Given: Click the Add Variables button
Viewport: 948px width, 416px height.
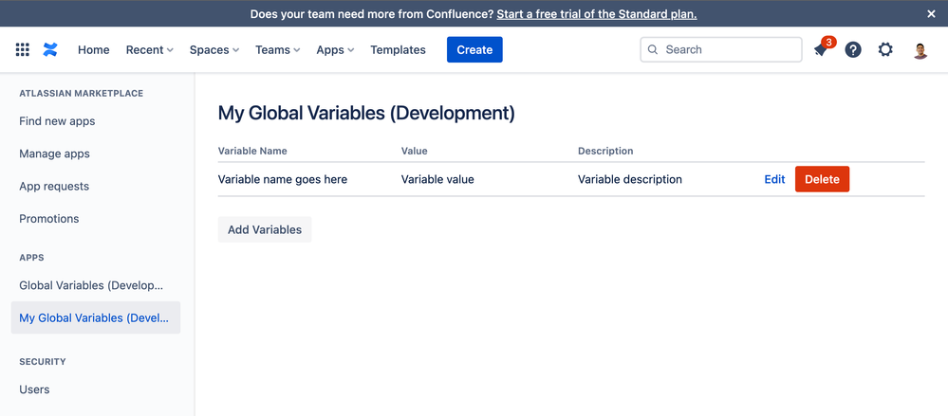Looking at the screenshot, I should point(265,229).
